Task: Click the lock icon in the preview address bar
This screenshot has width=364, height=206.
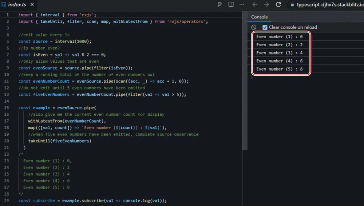Action: 292,5
